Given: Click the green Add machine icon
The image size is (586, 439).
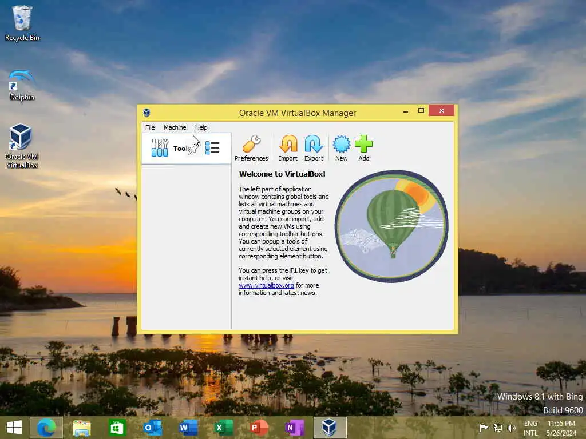Looking at the screenshot, I should point(363,148).
